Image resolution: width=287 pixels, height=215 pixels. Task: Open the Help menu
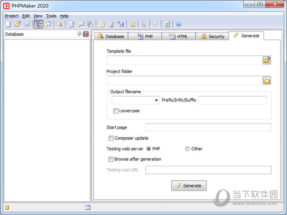pyautogui.click(x=64, y=16)
